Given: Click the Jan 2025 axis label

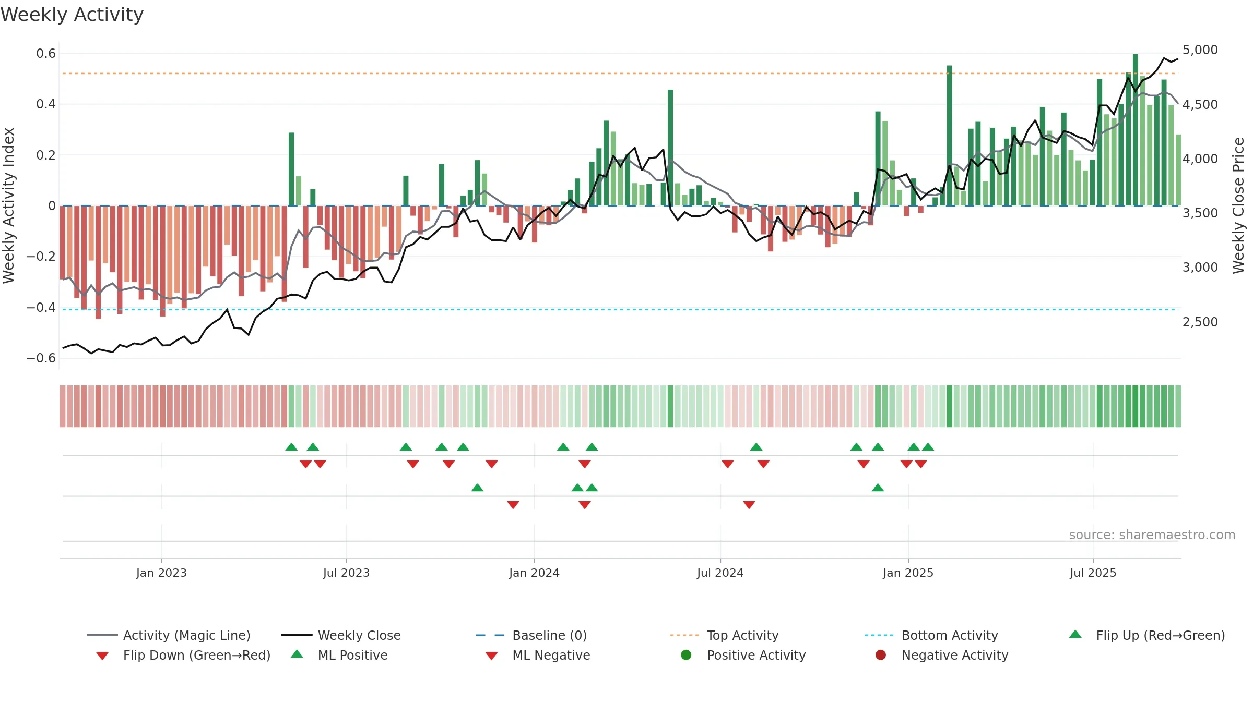Looking at the screenshot, I should (908, 573).
